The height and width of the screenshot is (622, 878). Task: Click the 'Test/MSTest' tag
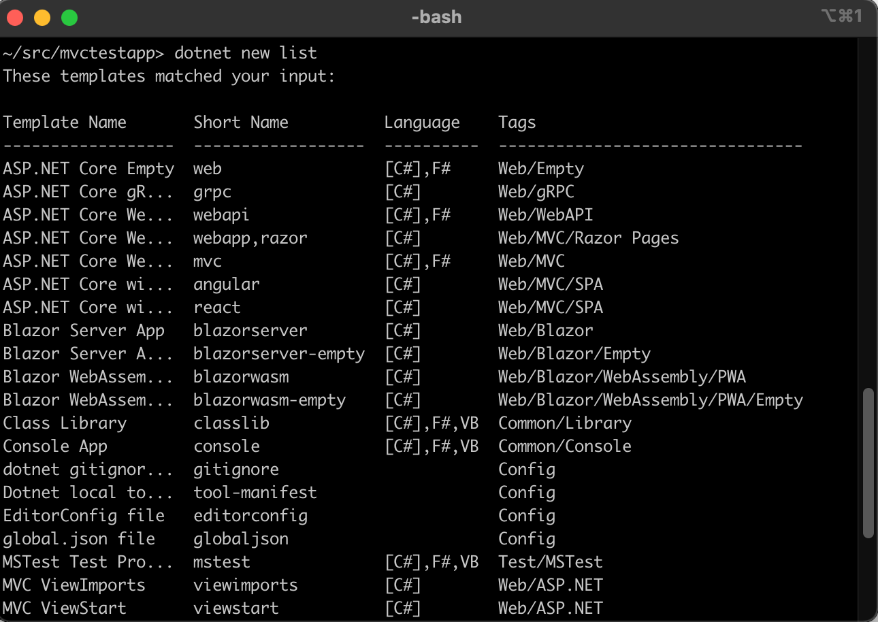(x=551, y=562)
